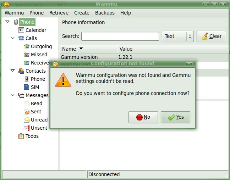Click the Value column header
230x180 pixels.
point(173,49)
